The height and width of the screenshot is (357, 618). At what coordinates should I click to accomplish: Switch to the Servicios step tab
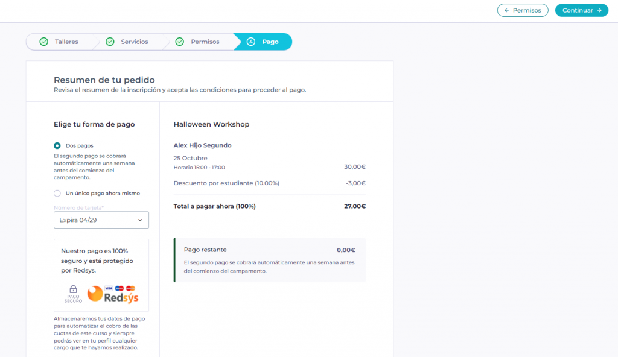click(134, 42)
